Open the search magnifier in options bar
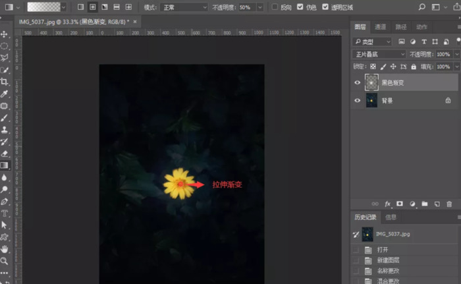 422,7
